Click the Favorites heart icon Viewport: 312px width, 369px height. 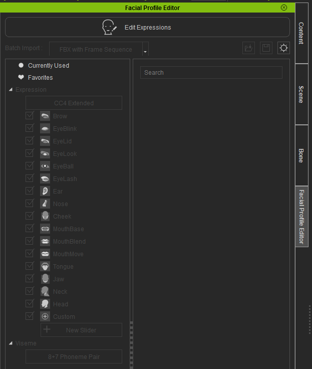[21, 77]
